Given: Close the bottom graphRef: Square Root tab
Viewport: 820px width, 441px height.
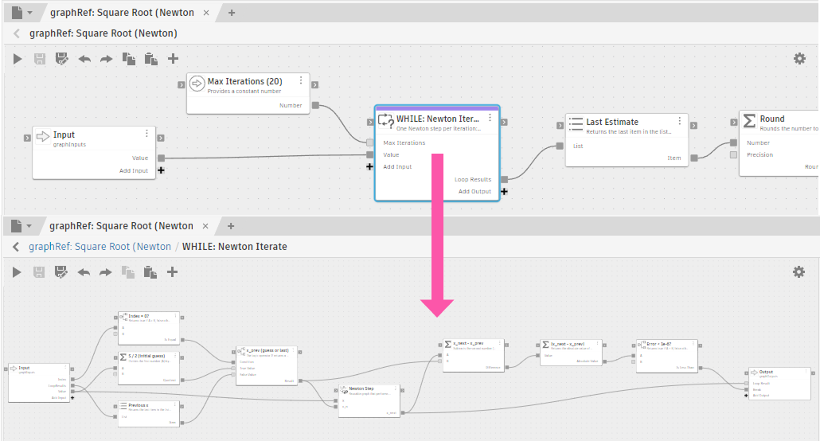Looking at the screenshot, I should click(x=205, y=226).
